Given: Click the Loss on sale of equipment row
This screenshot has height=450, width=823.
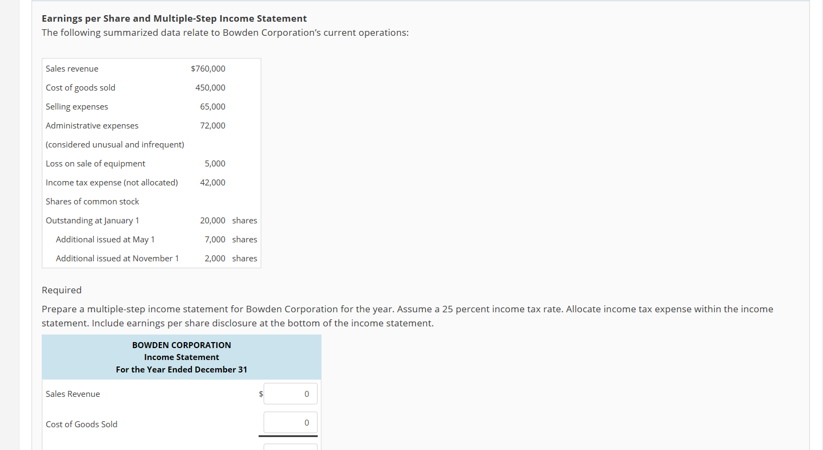Looking at the screenshot, I should [95, 163].
